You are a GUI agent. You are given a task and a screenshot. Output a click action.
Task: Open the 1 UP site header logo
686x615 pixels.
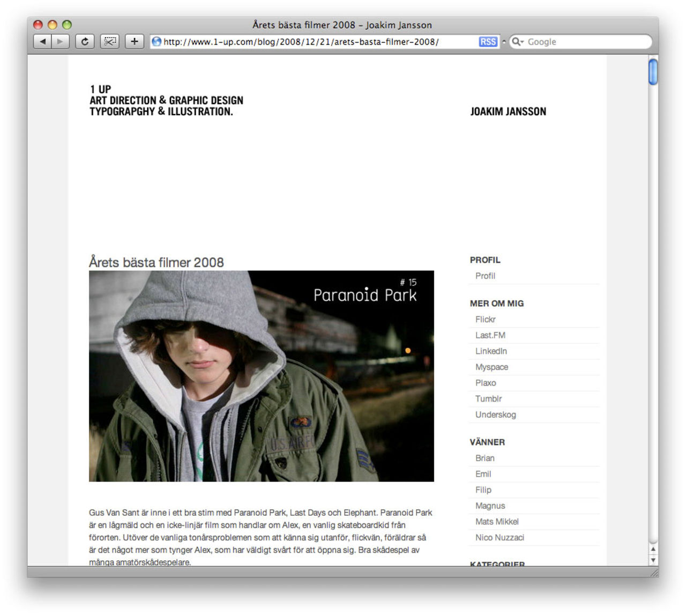[x=166, y=100]
